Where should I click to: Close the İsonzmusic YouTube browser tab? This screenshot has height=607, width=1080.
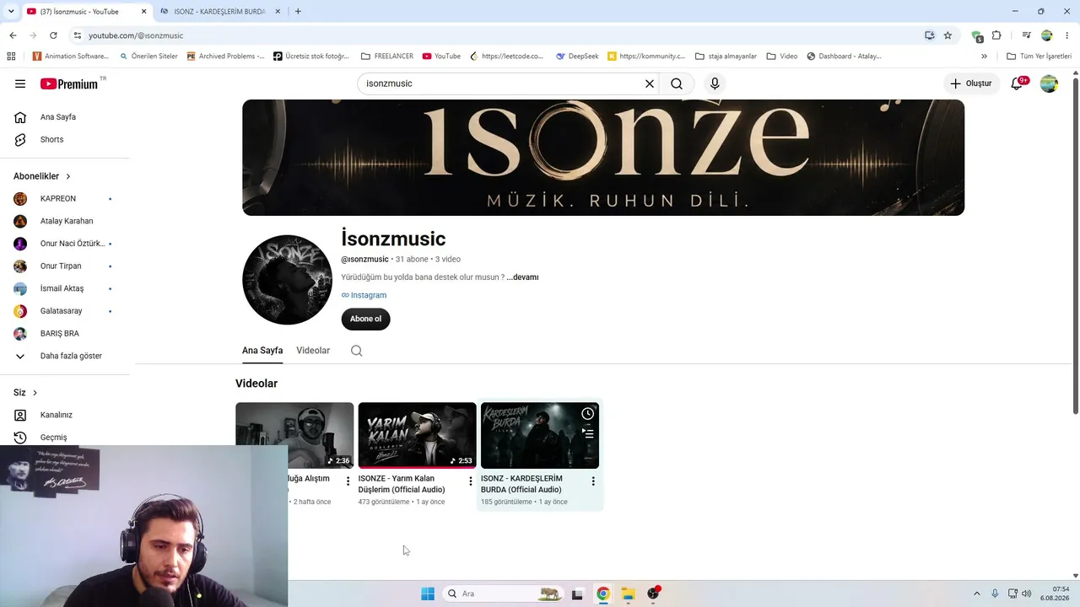tap(143, 11)
